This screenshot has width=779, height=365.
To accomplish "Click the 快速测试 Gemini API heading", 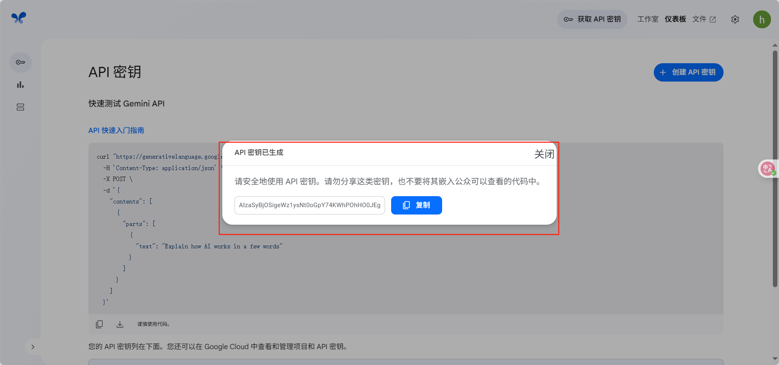I will (x=126, y=104).
